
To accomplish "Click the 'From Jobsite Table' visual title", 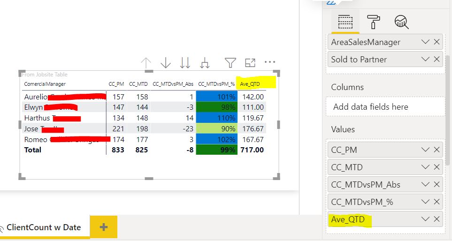I will (x=45, y=75).
